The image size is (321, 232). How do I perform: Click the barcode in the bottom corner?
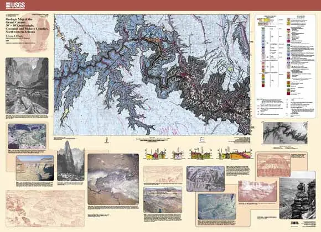(x=295, y=223)
